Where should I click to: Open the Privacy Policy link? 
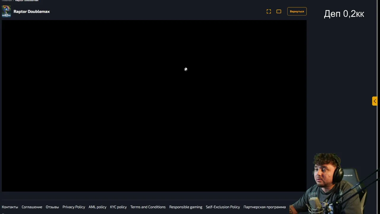74,207
